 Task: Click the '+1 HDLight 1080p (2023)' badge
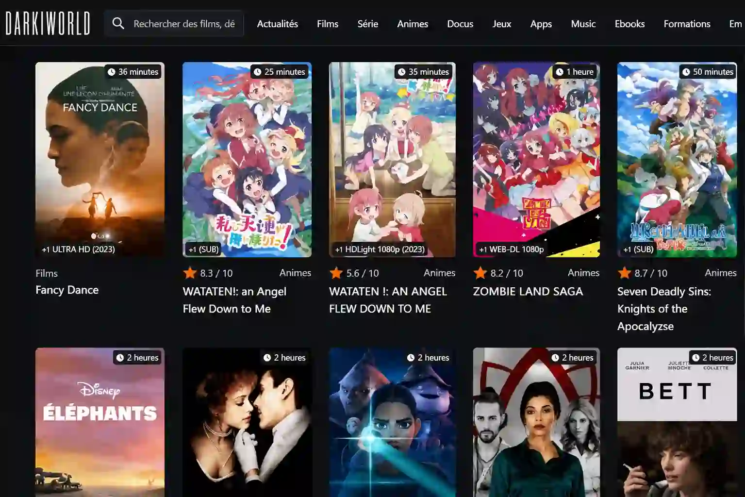pos(380,249)
